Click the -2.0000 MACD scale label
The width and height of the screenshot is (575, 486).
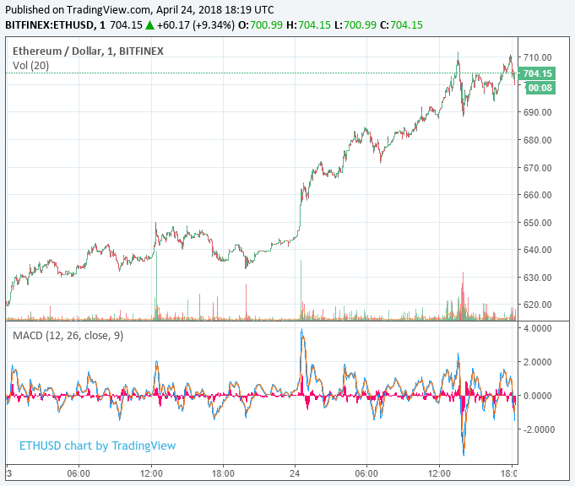(537, 429)
